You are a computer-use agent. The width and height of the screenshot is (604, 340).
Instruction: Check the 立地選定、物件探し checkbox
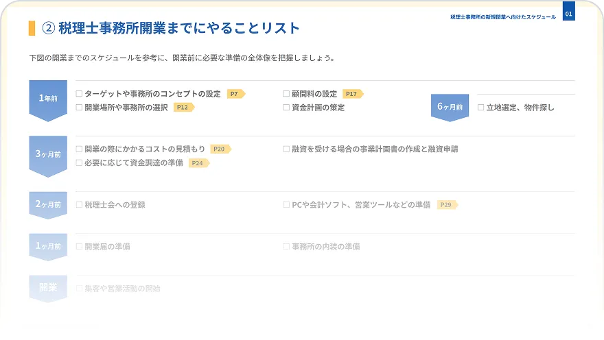[x=480, y=108]
